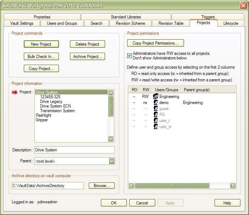
Task: Open the Parent dropdown arrow
Action: (x=112, y=161)
